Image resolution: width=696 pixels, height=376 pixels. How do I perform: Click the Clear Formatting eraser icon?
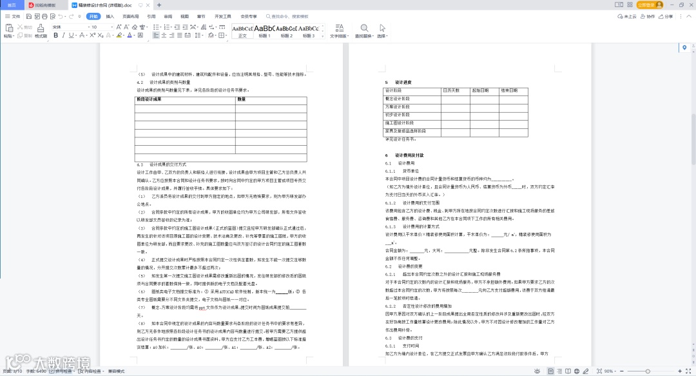(x=135, y=27)
